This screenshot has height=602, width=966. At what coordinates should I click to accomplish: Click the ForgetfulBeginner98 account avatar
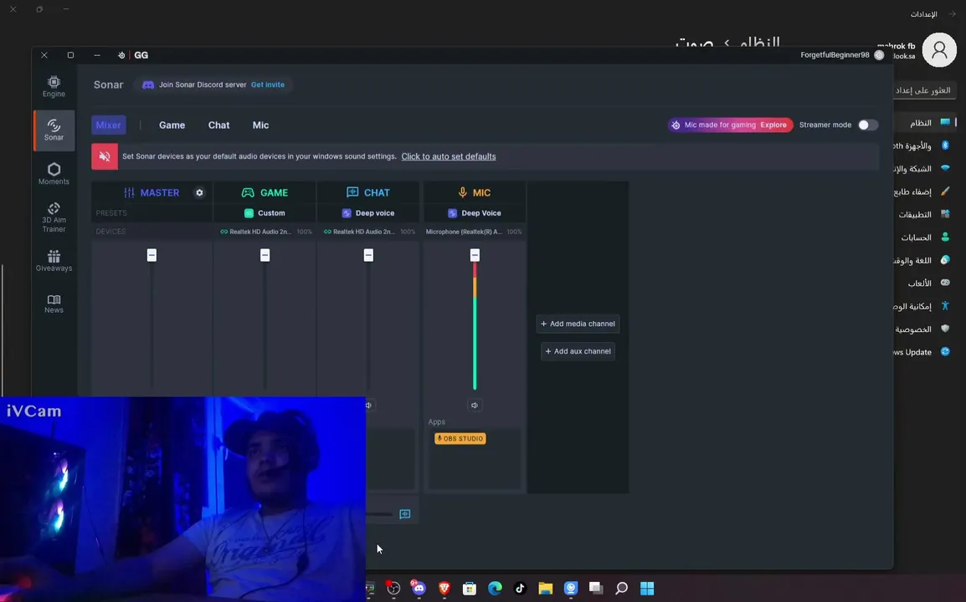pyautogui.click(x=879, y=55)
